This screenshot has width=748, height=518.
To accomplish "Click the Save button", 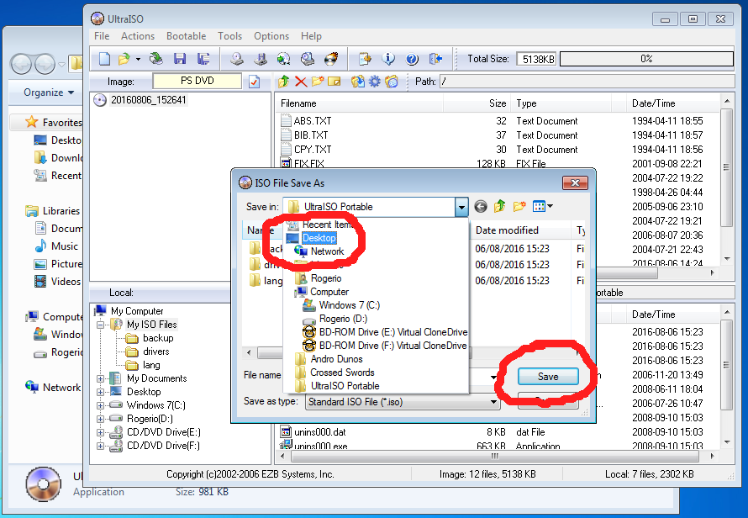I will coord(547,376).
